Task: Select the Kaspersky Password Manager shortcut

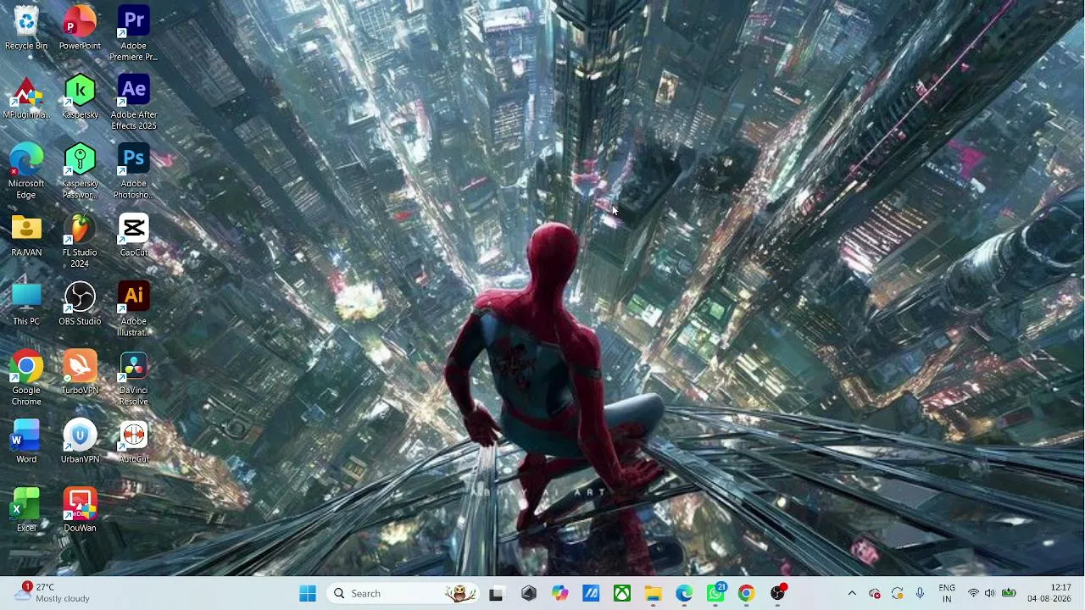Action: (x=80, y=172)
